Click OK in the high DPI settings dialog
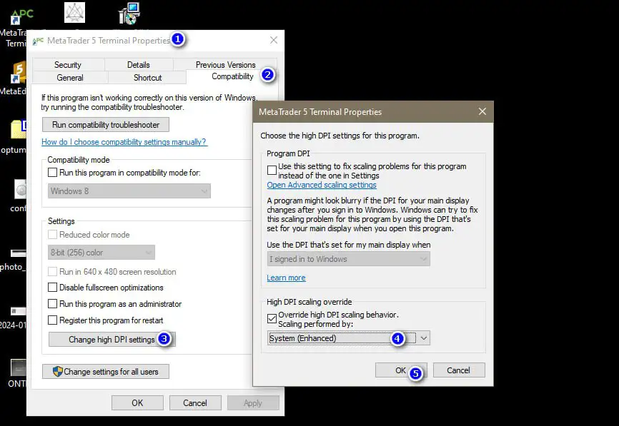The height and width of the screenshot is (426, 619). pyautogui.click(x=400, y=370)
